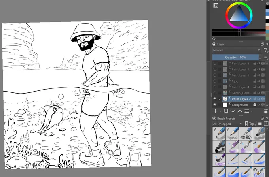Add a new layer with the plus icon
Image resolution: width=269 pixels, height=177 pixels.
[x=215, y=111]
